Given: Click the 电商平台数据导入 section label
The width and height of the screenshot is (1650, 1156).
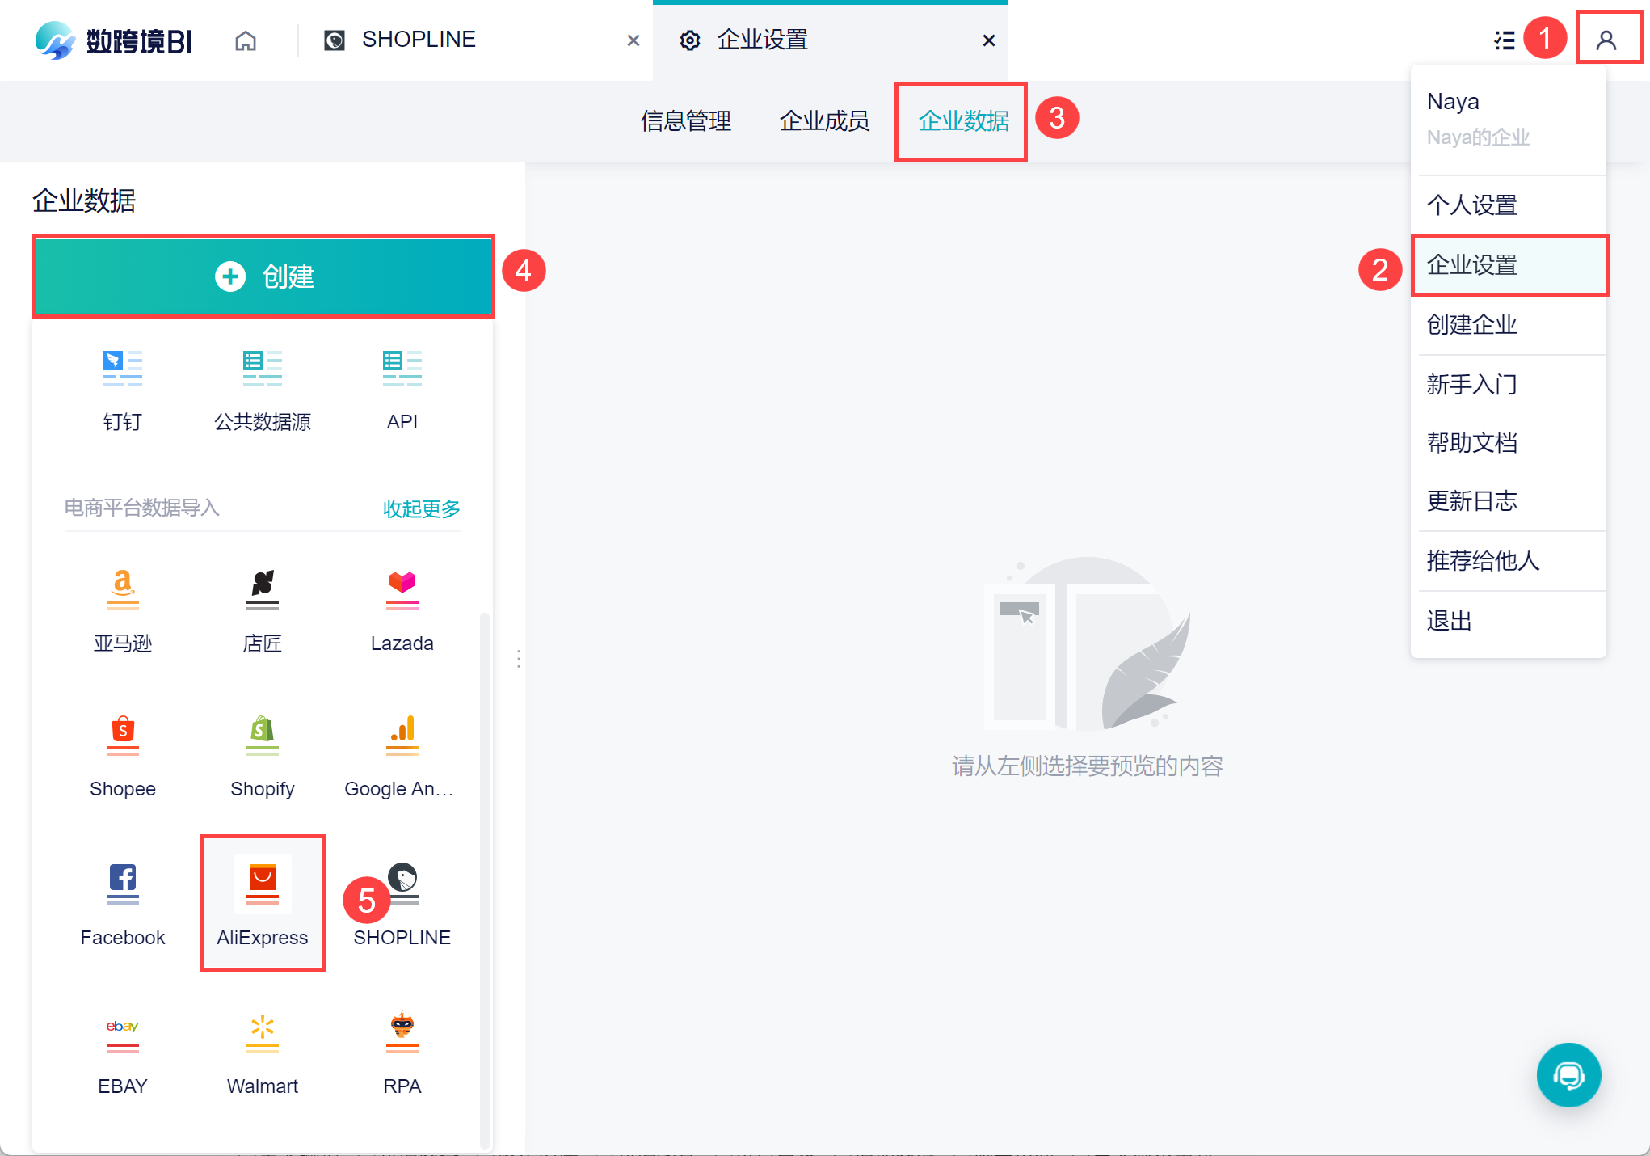Looking at the screenshot, I should coord(142,508).
